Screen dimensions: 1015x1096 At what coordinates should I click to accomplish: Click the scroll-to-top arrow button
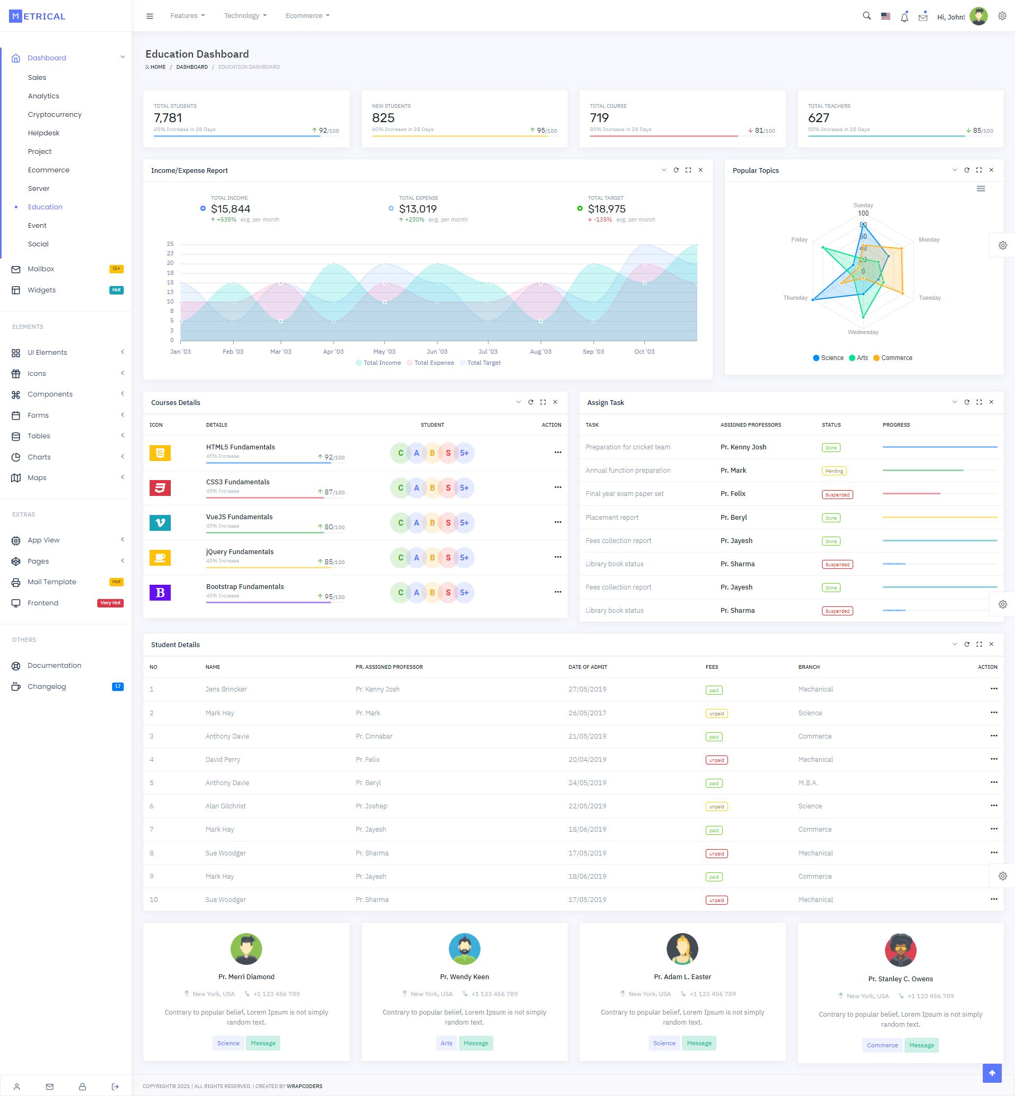click(991, 1073)
